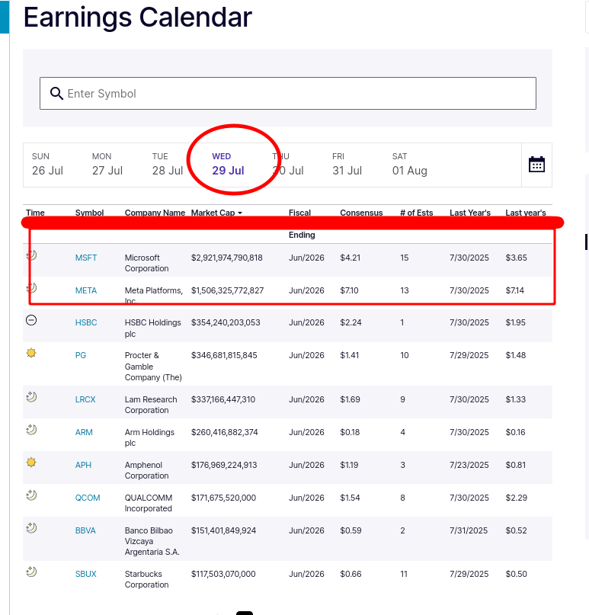The height and width of the screenshot is (615, 589).
Task: Click the after-hours moon icon for QCOM
Action: pyautogui.click(x=31, y=495)
